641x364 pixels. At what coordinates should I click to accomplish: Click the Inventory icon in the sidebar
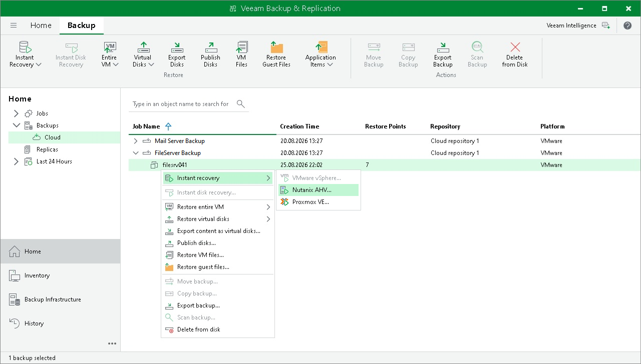click(15, 275)
